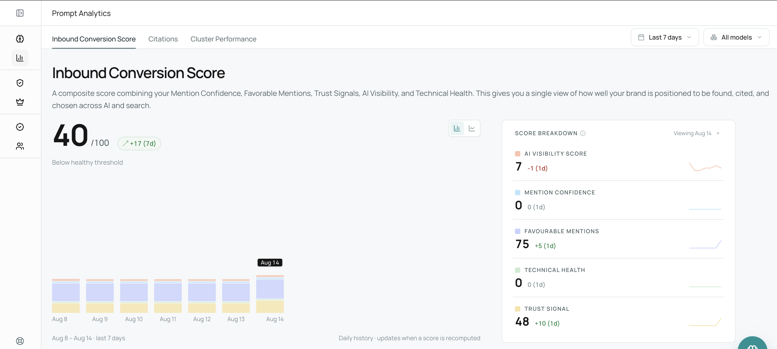This screenshot has height=349, width=777.
Task: Select the Aug 11 bar in chart
Action: (168, 296)
